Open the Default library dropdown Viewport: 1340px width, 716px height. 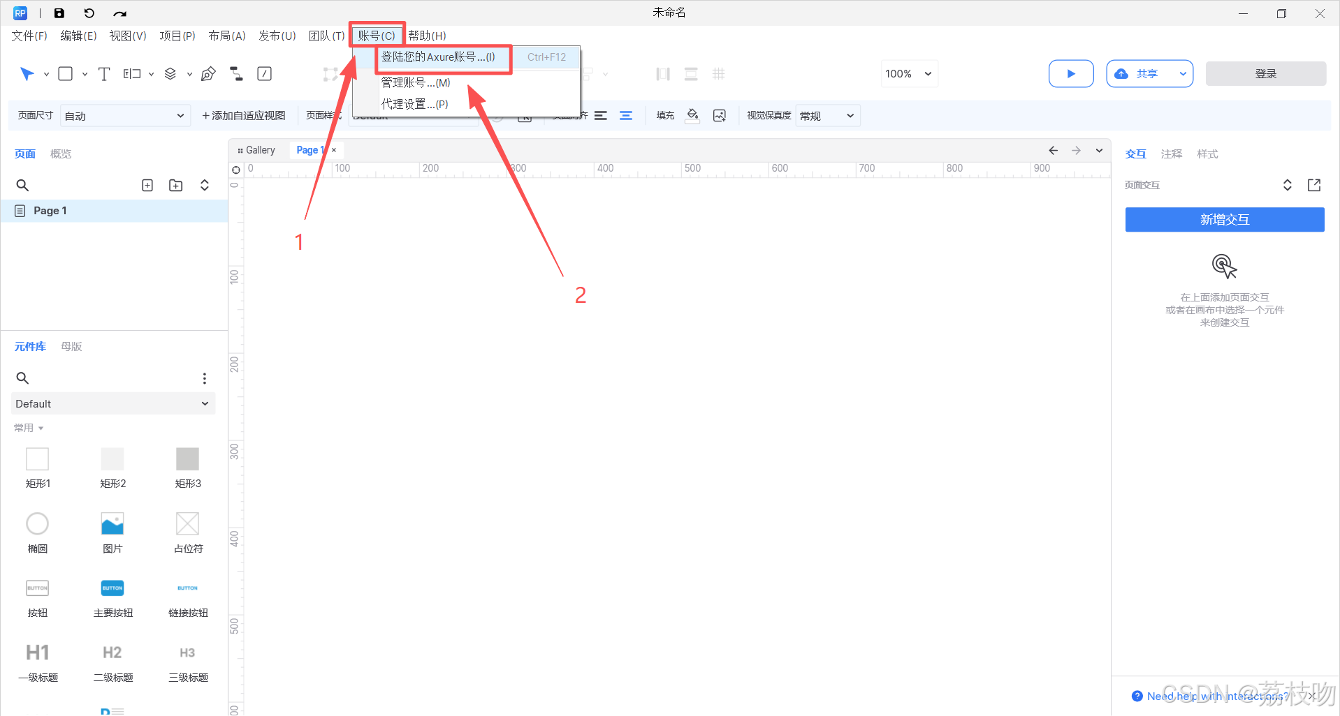pos(113,403)
